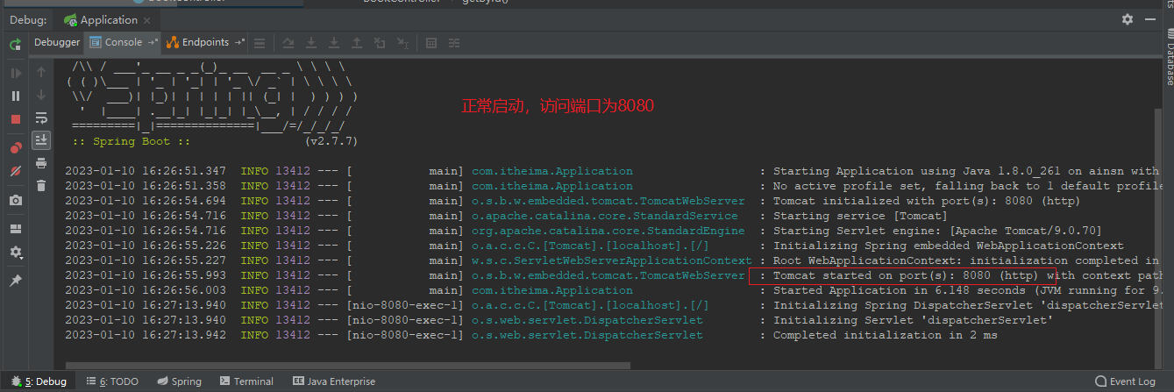This screenshot has width=1174, height=392.
Task: Take a thread dump with camera icon
Action: pyautogui.click(x=15, y=200)
